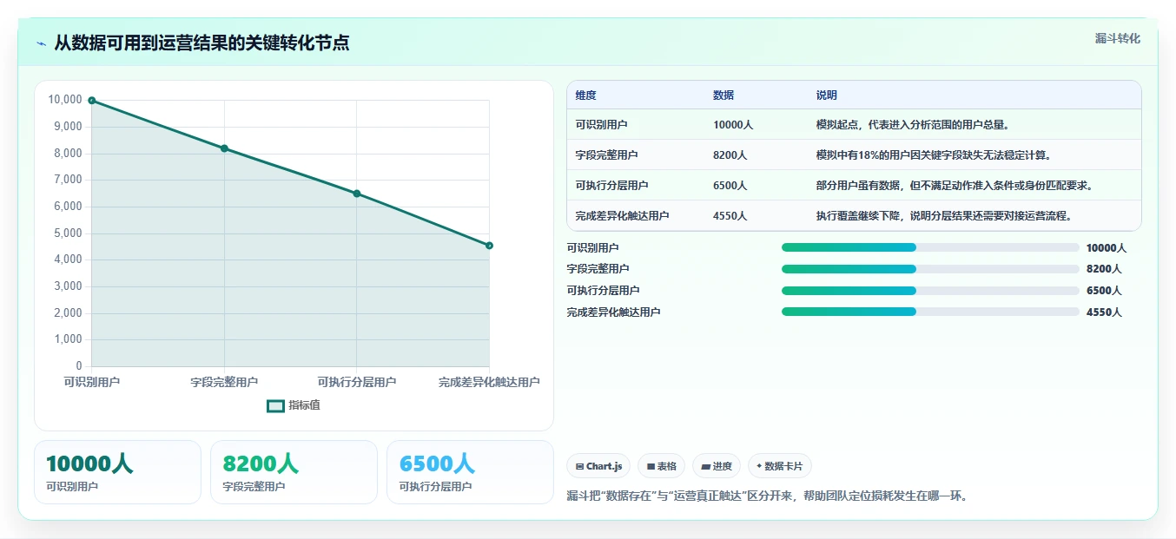This screenshot has height=539, width=1176.
Task: Click the chart point for 完成差异化触达用户
Action: 490,246
